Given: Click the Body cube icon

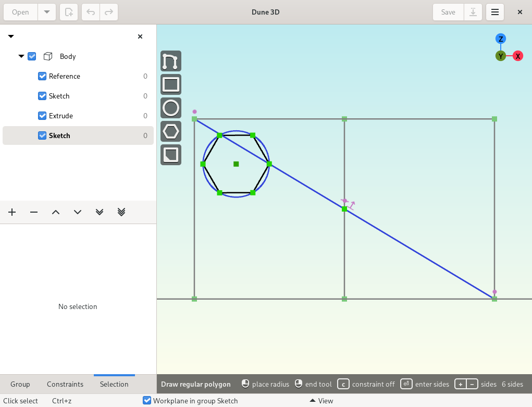Looking at the screenshot, I should 48,56.
